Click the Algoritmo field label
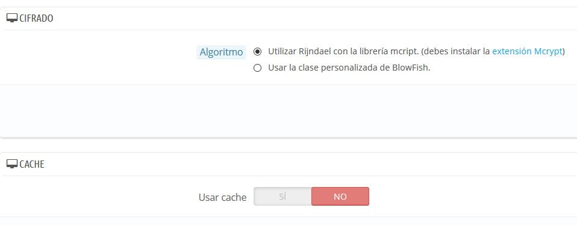The height and width of the screenshot is (225, 577). [x=221, y=52]
